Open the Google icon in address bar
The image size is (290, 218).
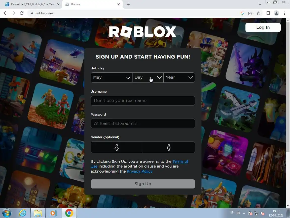pyautogui.click(x=242, y=13)
